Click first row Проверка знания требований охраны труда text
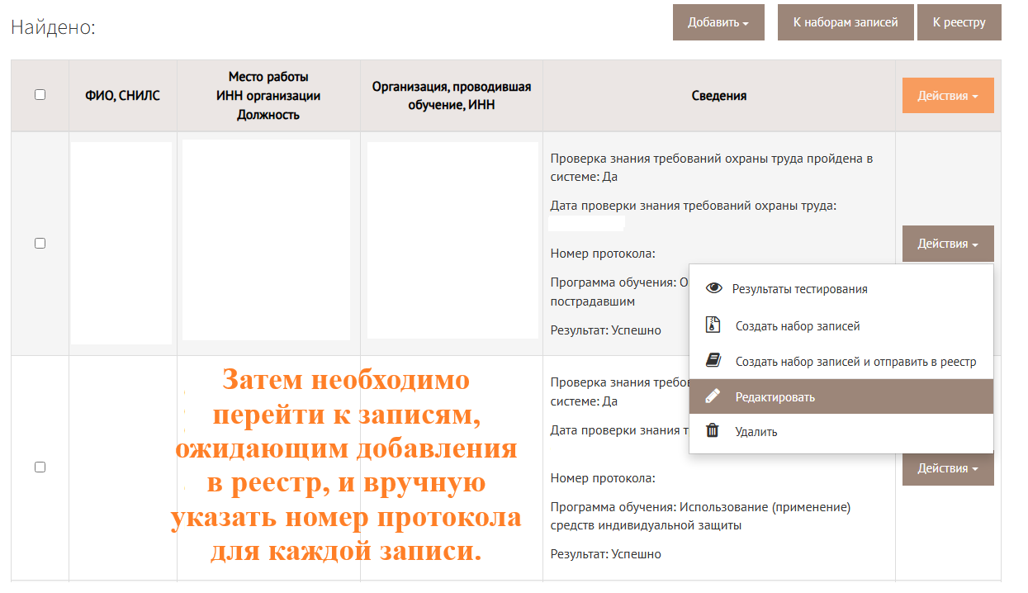The image size is (1028, 593). click(x=712, y=167)
